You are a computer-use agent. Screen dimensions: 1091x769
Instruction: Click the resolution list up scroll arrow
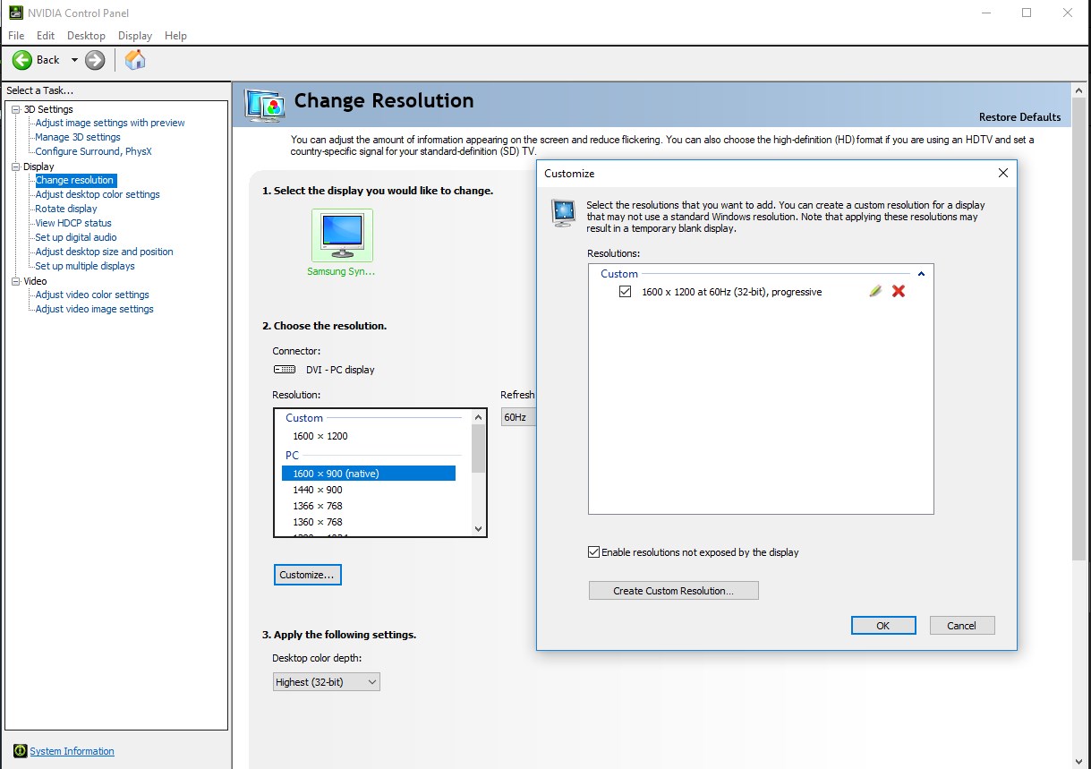click(x=478, y=417)
